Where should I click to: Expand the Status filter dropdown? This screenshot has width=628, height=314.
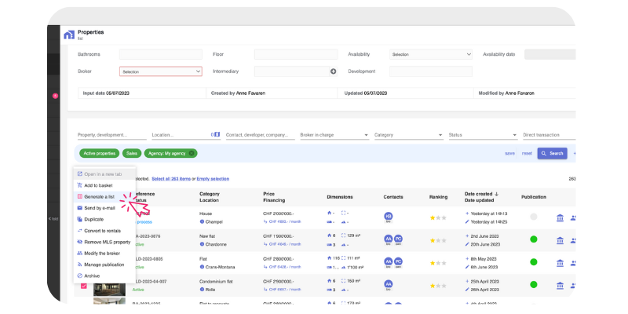[x=483, y=135]
